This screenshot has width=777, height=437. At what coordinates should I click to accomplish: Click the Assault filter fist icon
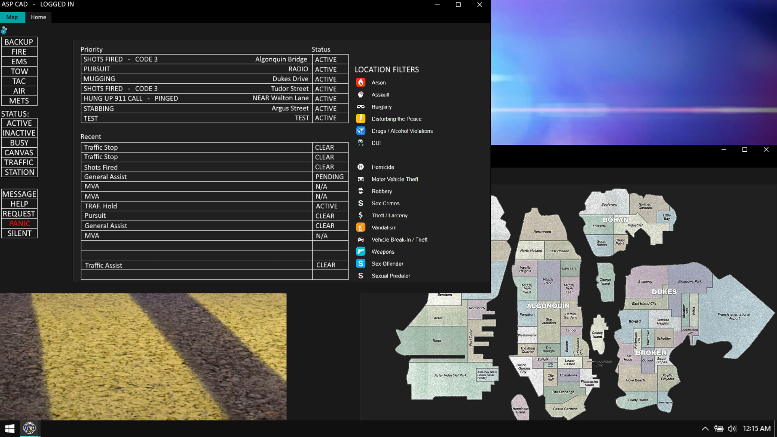pyautogui.click(x=361, y=95)
